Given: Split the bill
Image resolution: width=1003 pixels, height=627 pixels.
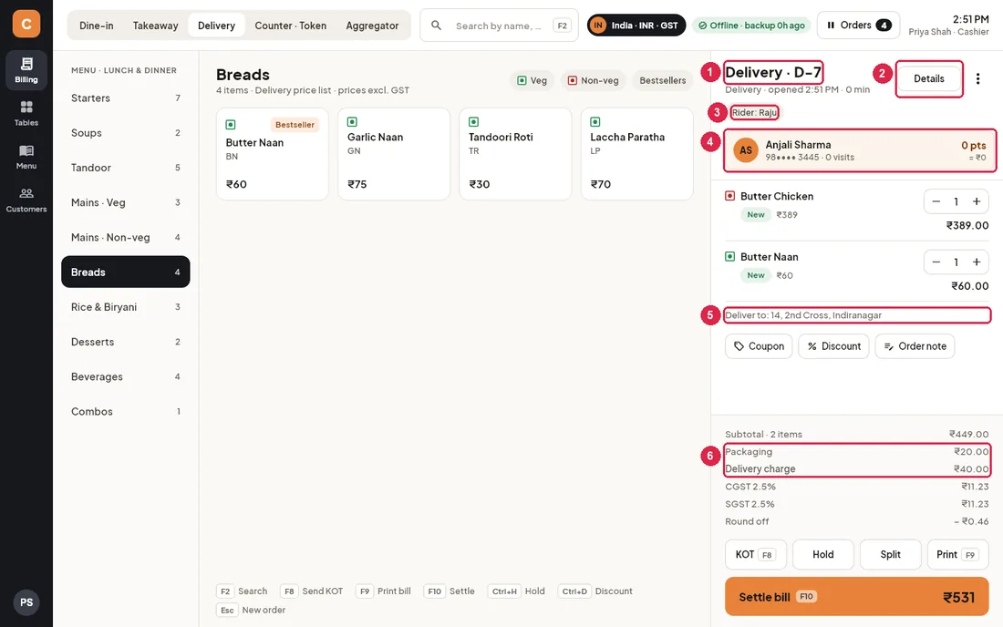Looking at the screenshot, I should pyautogui.click(x=891, y=555).
